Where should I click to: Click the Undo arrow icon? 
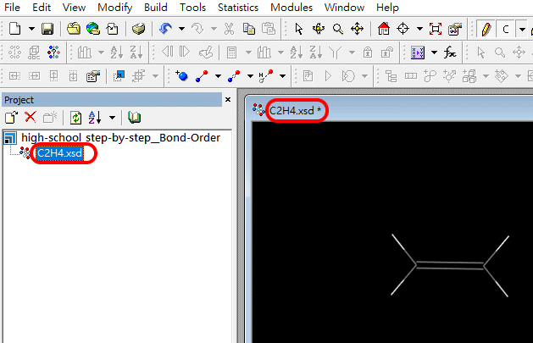tap(165, 29)
